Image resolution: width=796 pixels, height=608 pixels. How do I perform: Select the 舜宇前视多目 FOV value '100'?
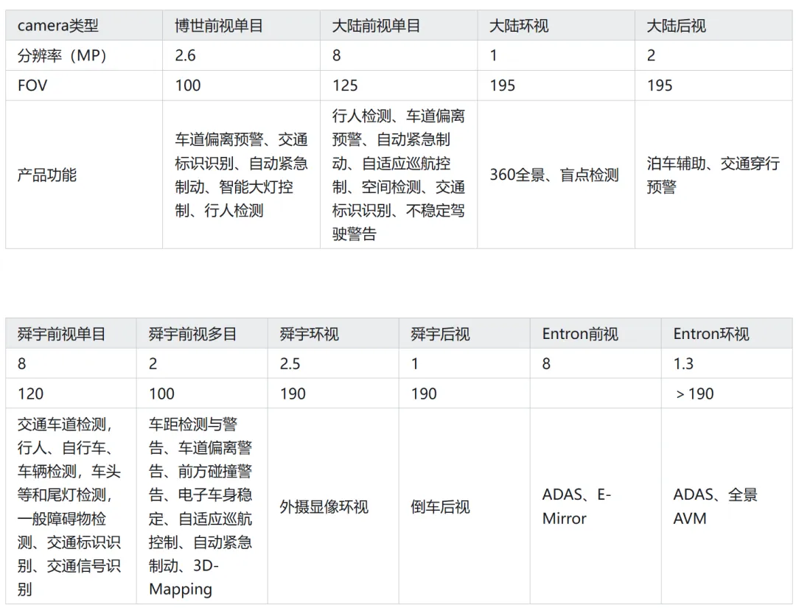pos(201,394)
